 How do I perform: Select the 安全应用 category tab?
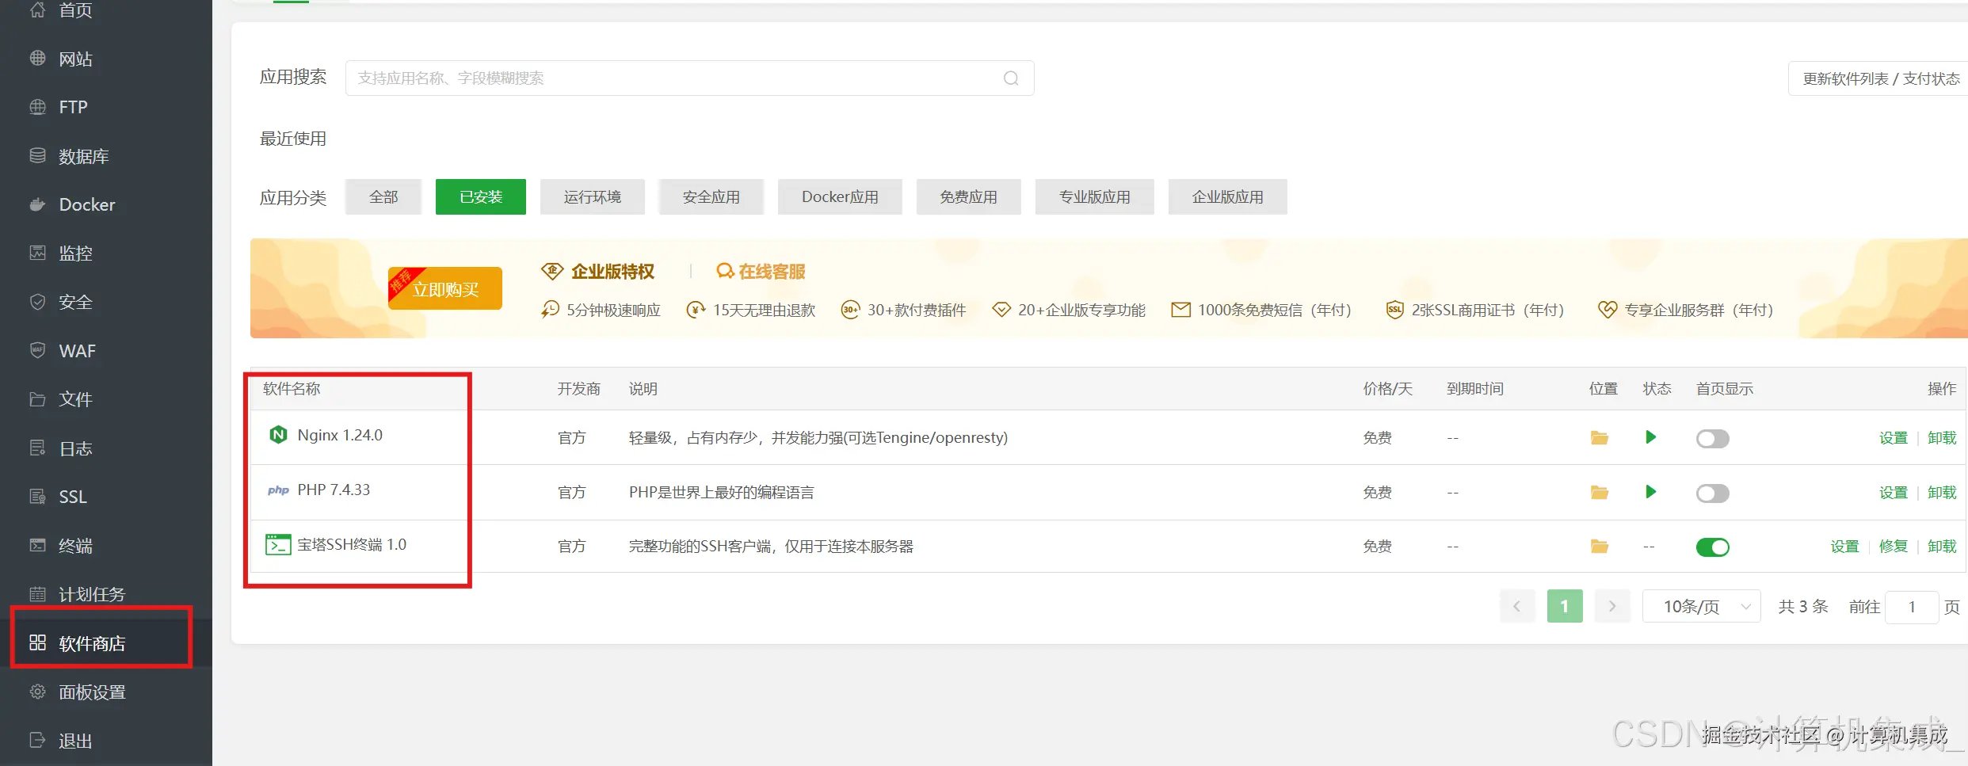tap(711, 196)
